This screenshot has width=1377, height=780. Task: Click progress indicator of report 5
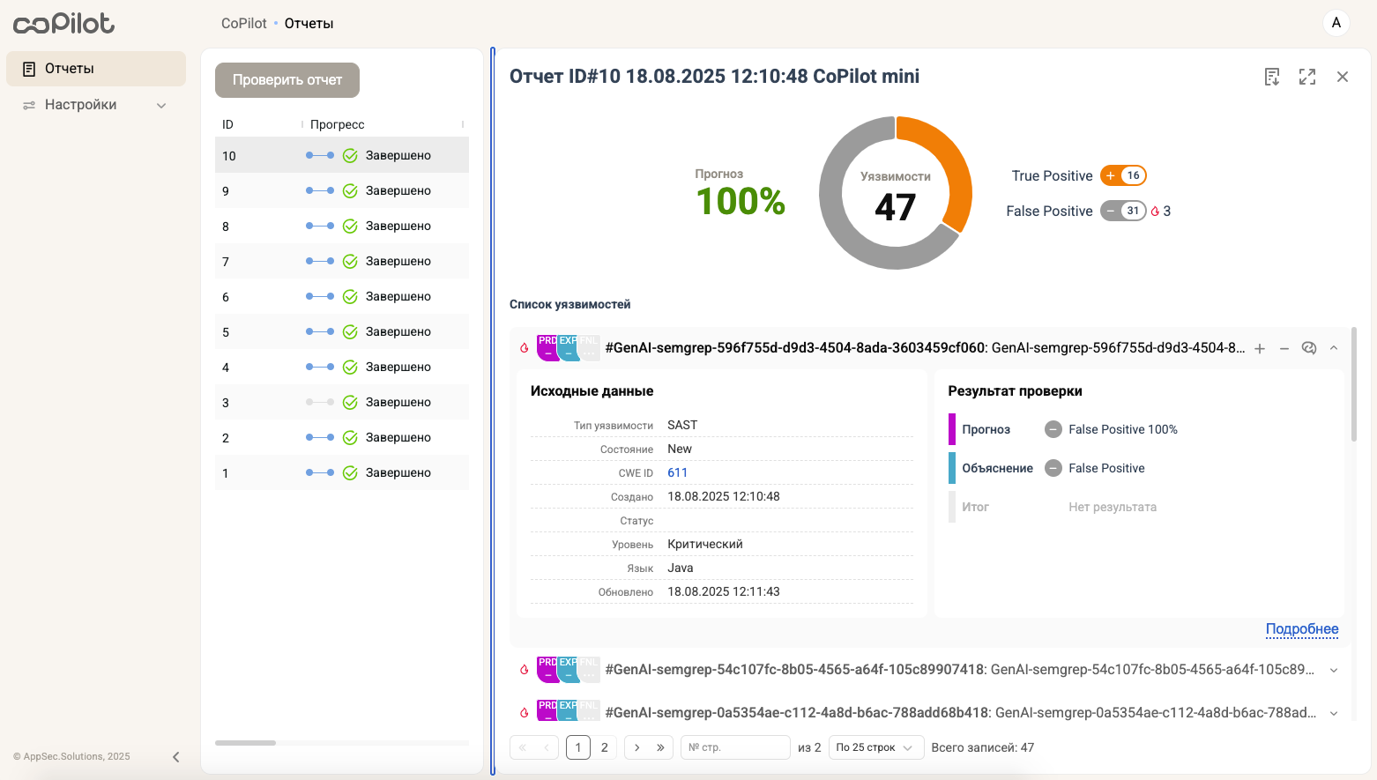320,331
